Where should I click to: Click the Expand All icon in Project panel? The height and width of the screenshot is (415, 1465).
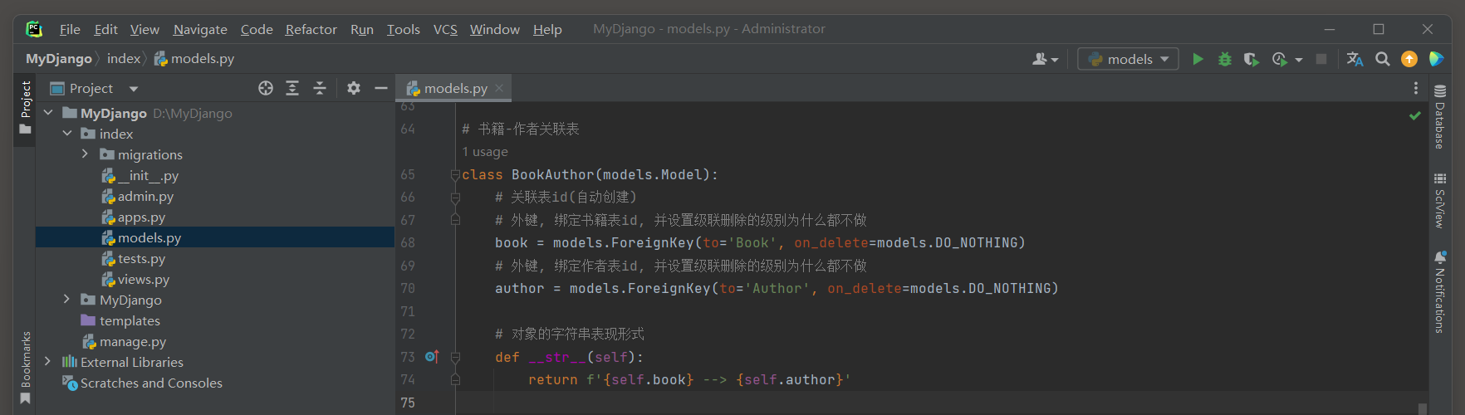tap(292, 88)
